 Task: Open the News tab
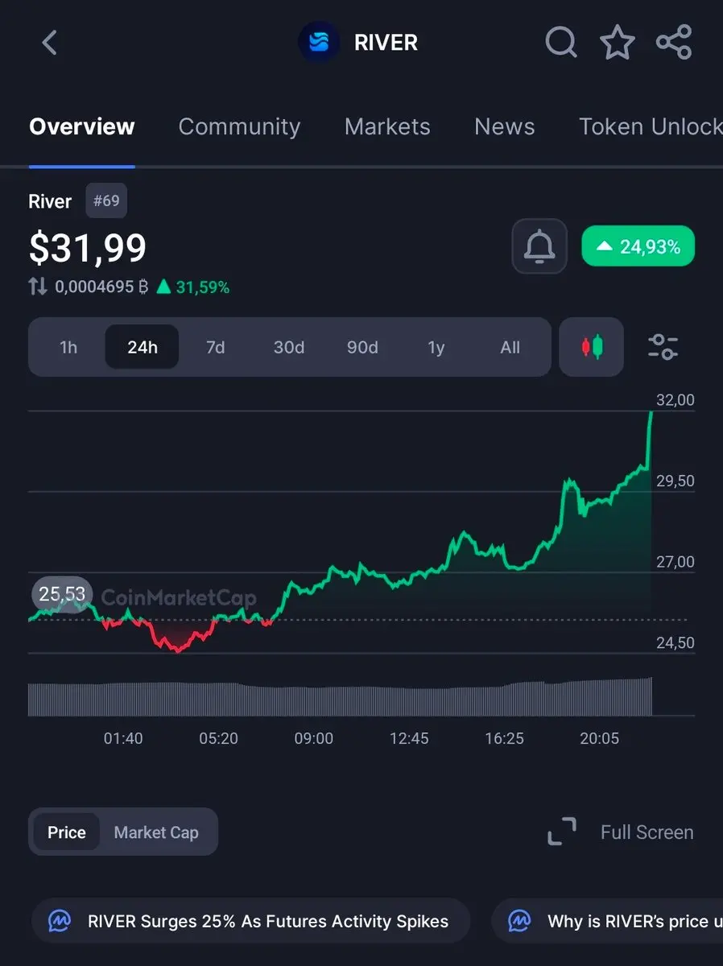coord(505,126)
